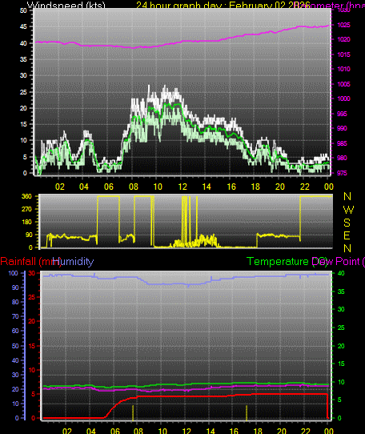The width and height of the screenshot is (365, 434).
Task: Click the 45 value on windspeed axis
Action: tap(23, 27)
